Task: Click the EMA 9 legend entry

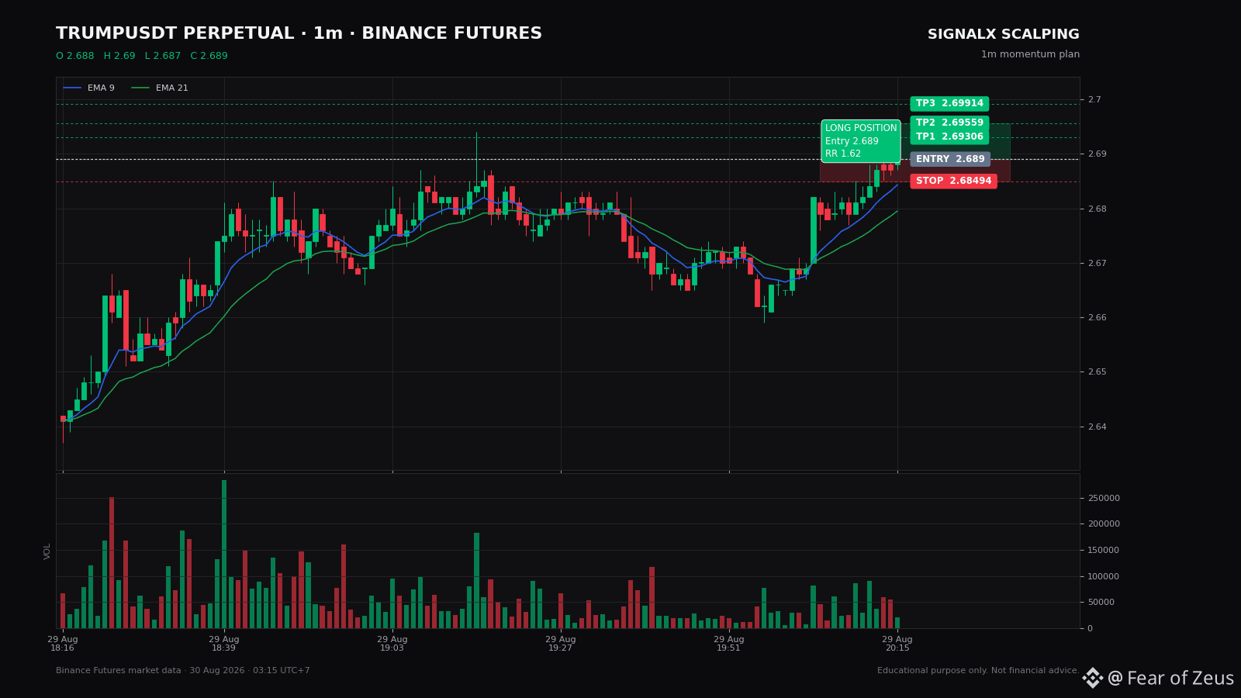Action: point(88,88)
